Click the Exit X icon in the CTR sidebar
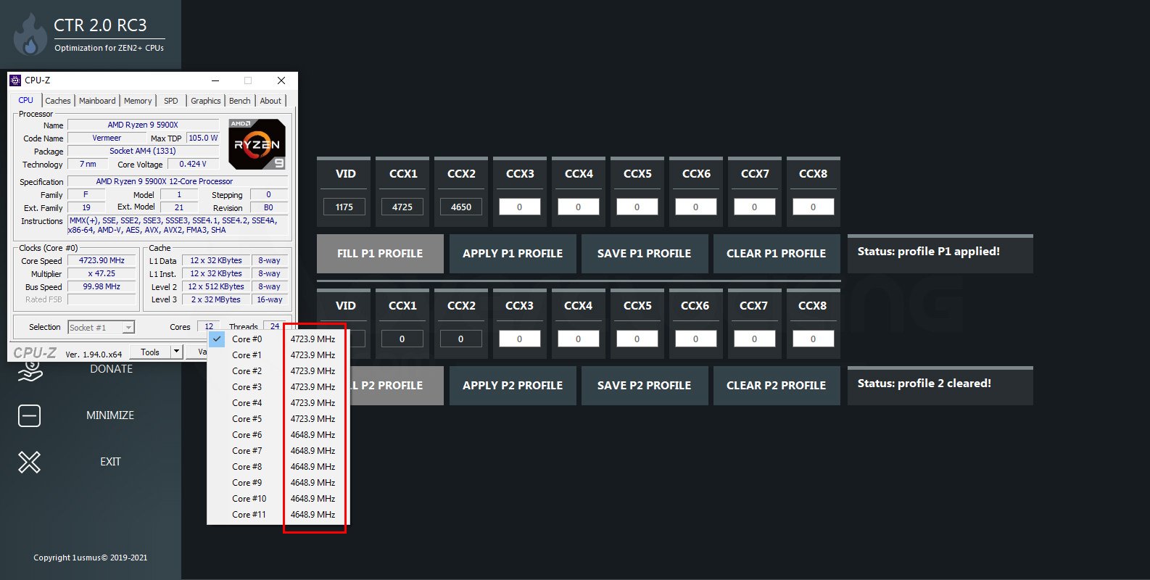 (29, 462)
